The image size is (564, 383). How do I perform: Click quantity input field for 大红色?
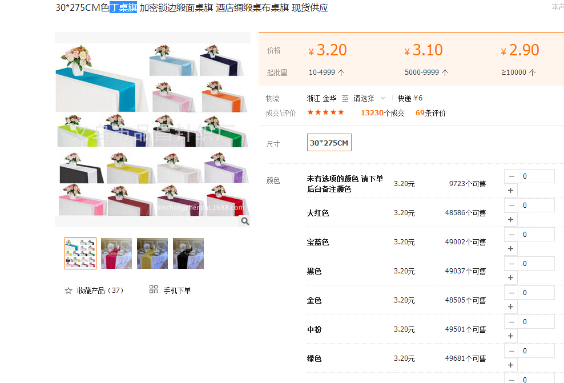pos(536,205)
